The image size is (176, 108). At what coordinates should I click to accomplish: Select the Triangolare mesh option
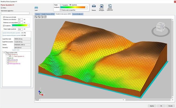(61, 5)
